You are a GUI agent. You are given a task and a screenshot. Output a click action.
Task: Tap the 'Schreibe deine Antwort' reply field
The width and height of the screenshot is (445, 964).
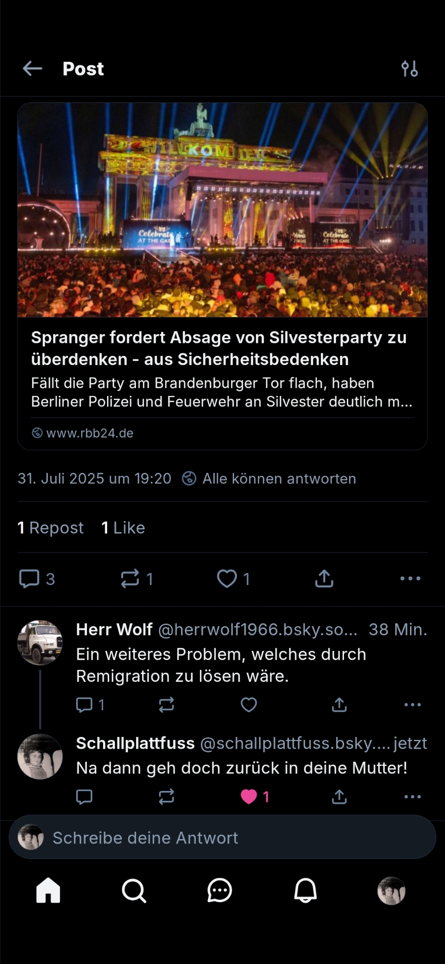click(222, 837)
